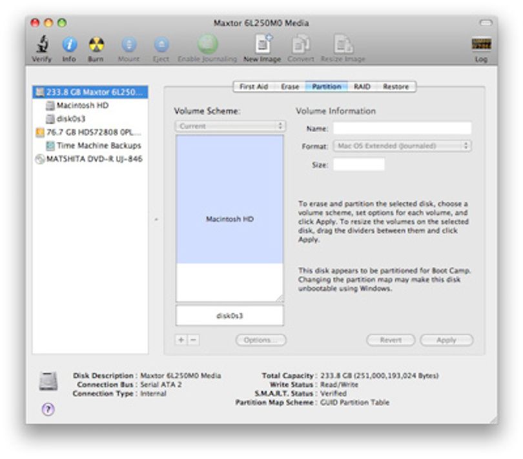The width and height of the screenshot is (523, 459).
Task: Click the Mount toolbar icon
Action: click(x=128, y=44)
